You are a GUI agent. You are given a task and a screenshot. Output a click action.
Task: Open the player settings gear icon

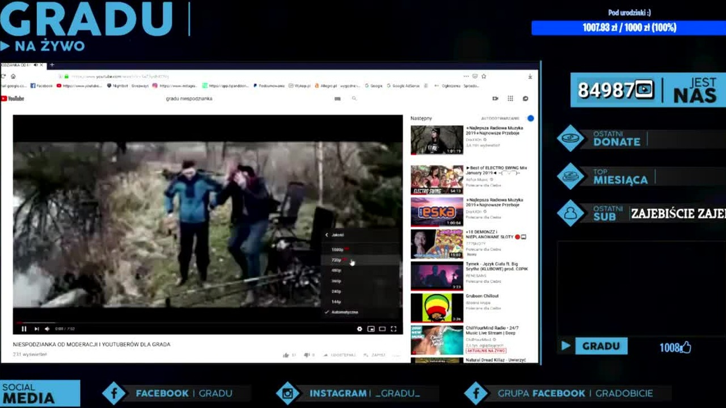pyautogui.click(x=359, y=329)
